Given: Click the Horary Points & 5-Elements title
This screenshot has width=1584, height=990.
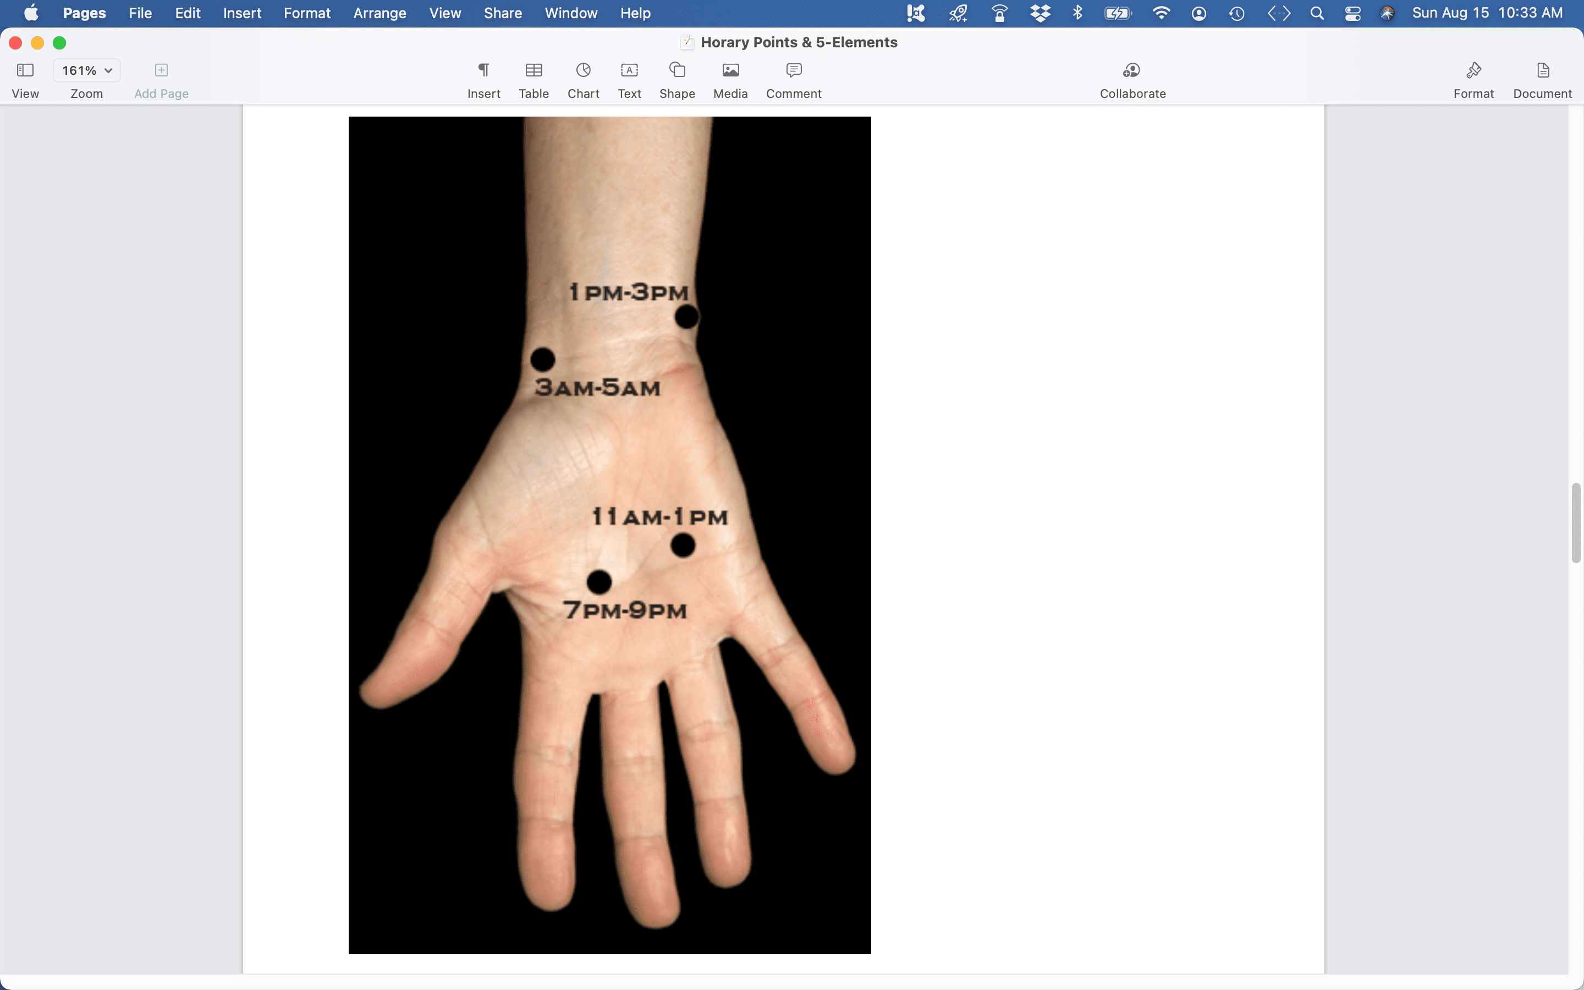Looking at the screenshot, I should [798, 42].
